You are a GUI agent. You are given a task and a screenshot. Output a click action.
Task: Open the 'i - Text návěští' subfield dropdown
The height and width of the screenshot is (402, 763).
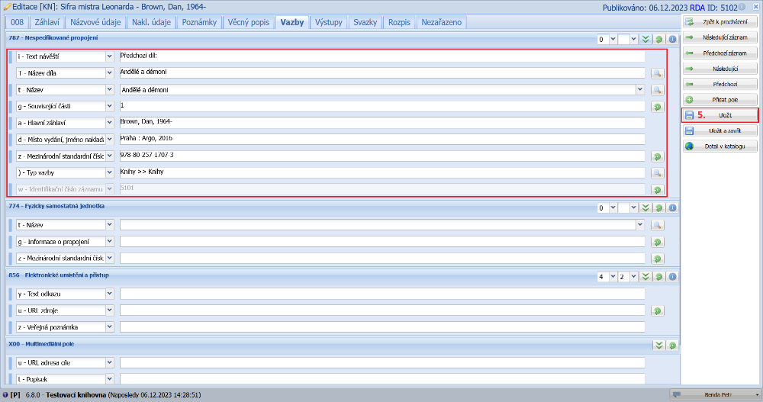point(109,56)
